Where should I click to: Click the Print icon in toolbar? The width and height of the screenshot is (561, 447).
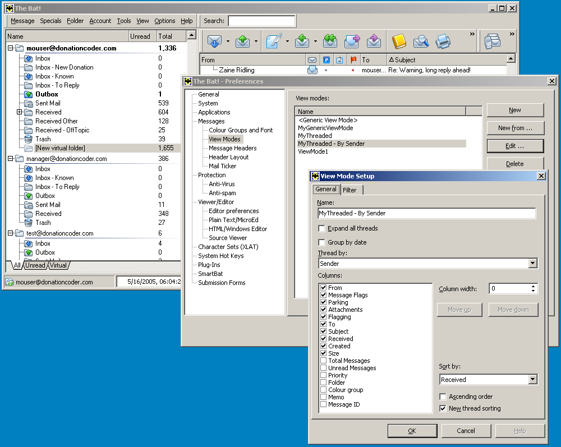click(443, 42)
